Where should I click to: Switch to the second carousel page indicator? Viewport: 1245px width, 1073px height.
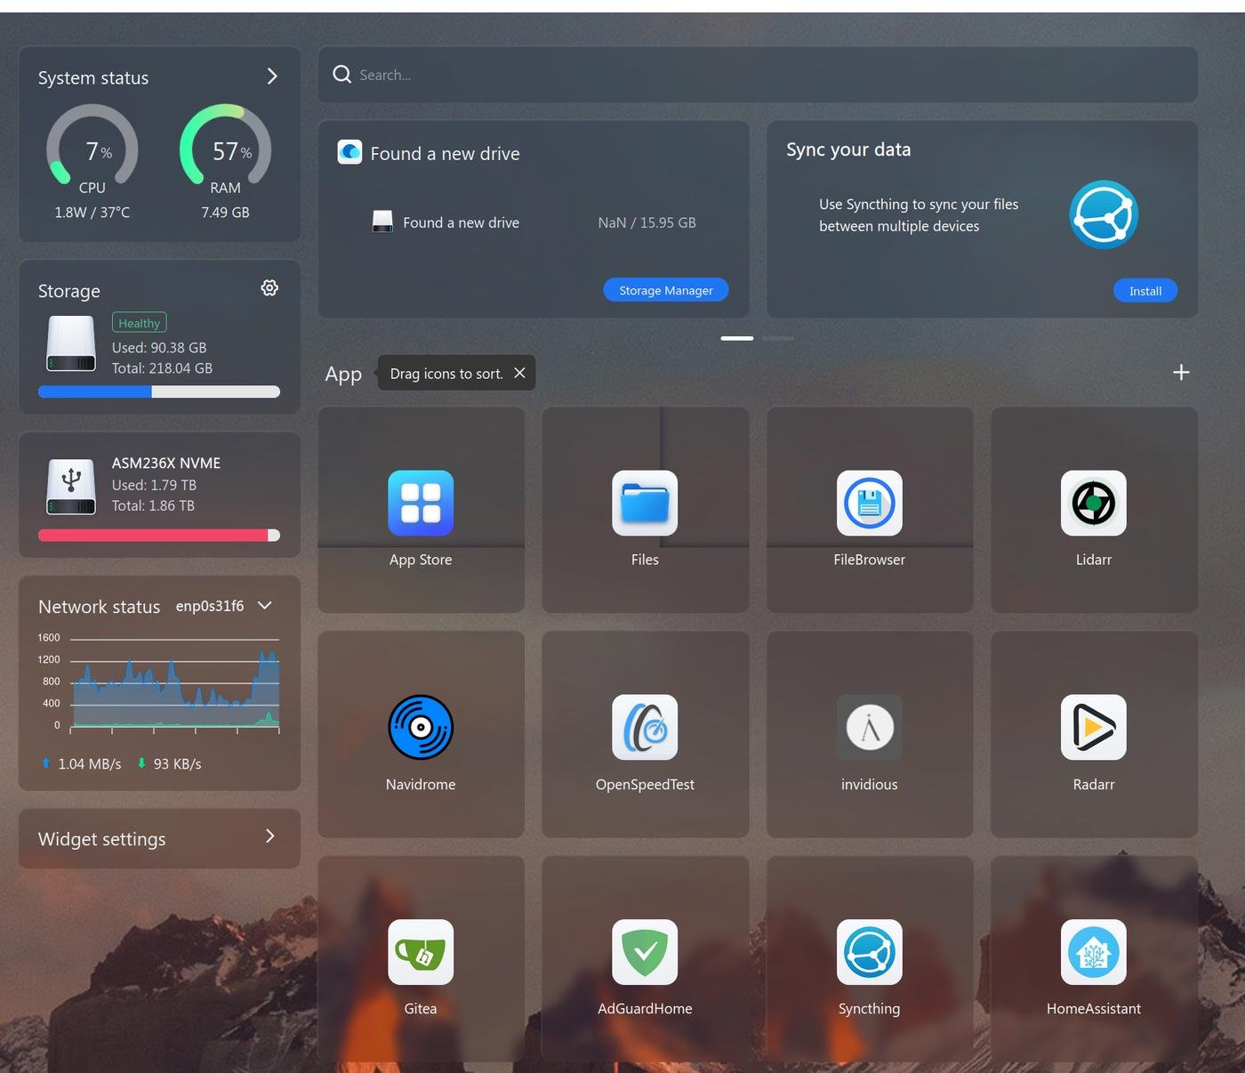tap(778, 338)
